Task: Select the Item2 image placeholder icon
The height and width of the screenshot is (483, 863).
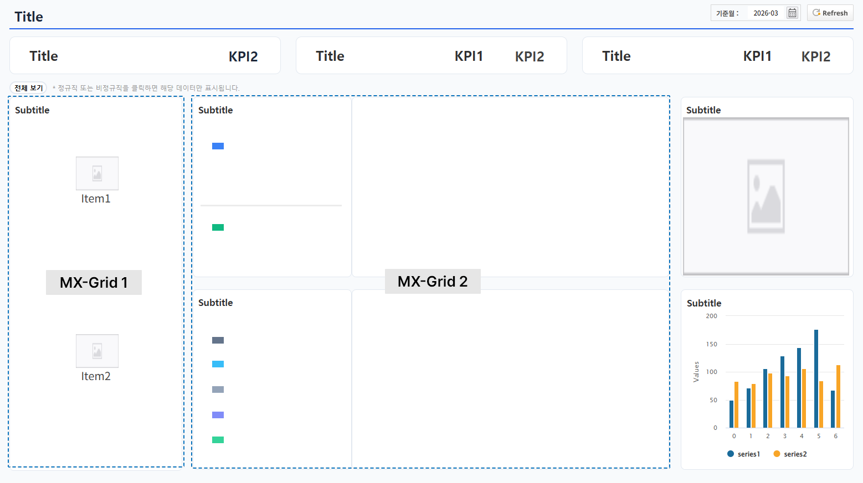Action: coord(97,351)
